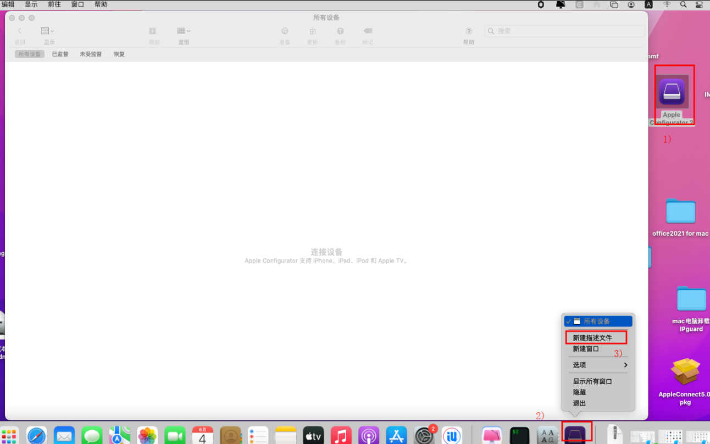Screen dimensions: 710x444
Task: Open the 蓝图 blueprints dropdown
Action: tap(184, 36)
